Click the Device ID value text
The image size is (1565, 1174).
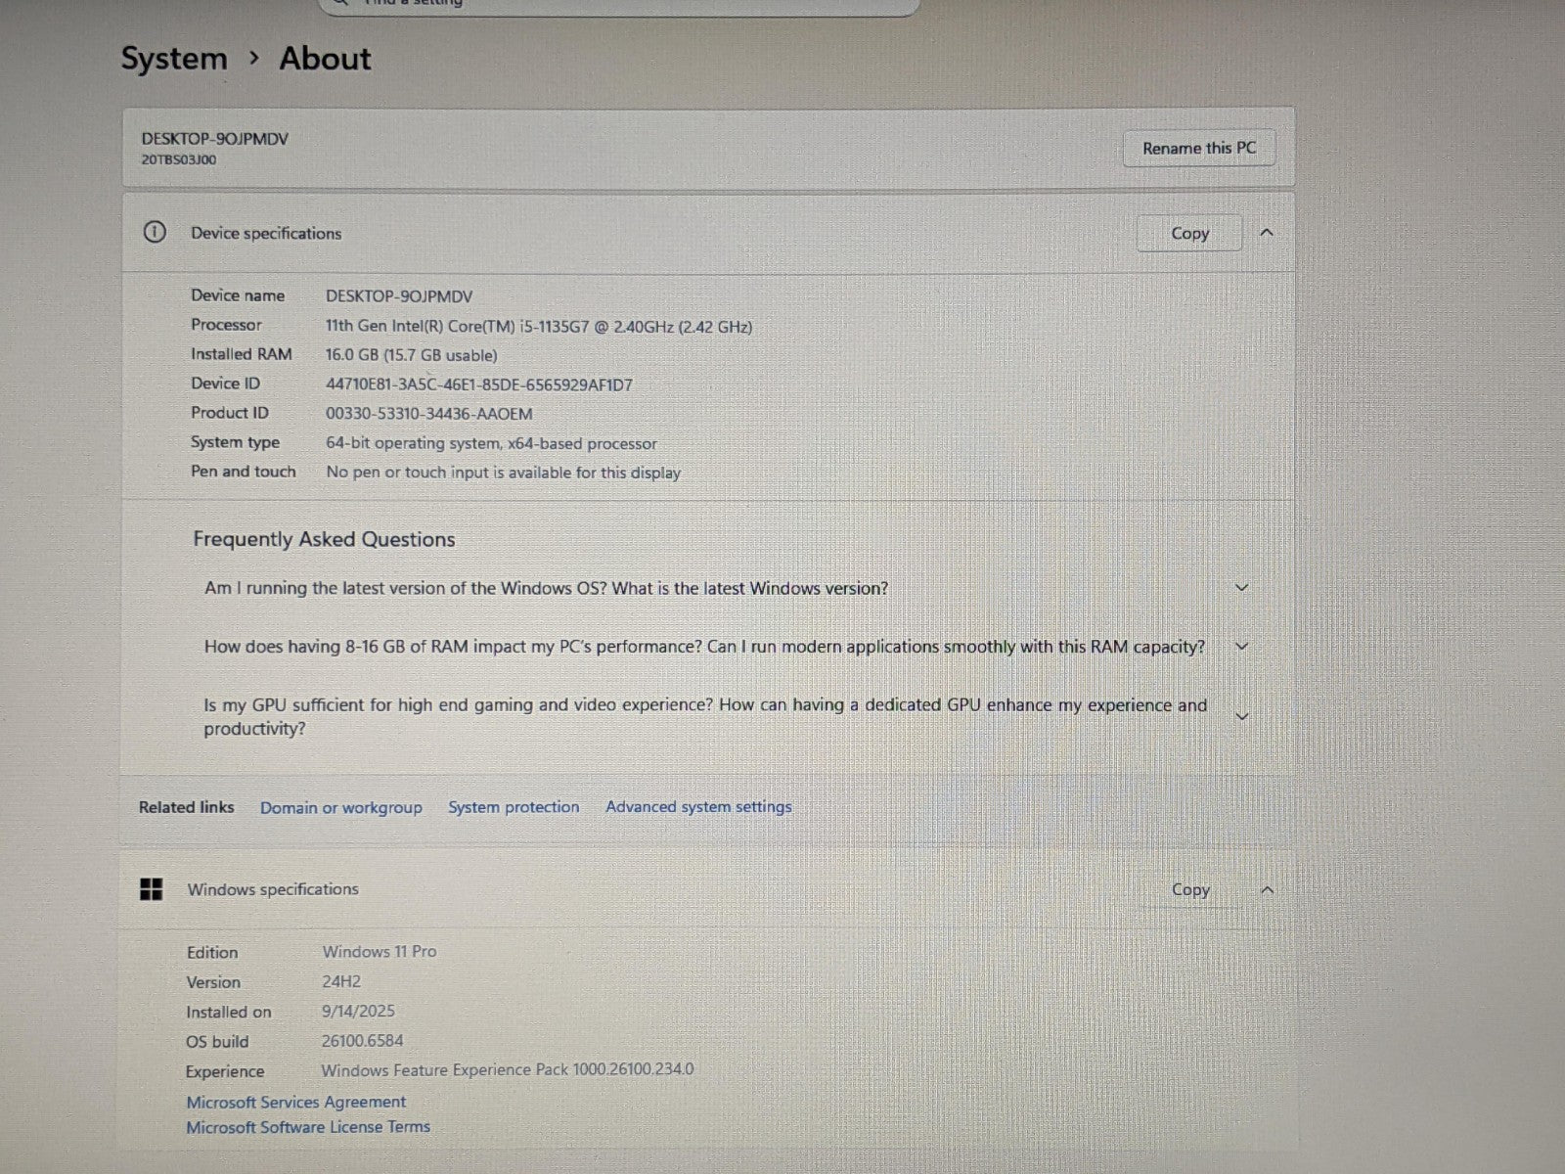[478, 384]
